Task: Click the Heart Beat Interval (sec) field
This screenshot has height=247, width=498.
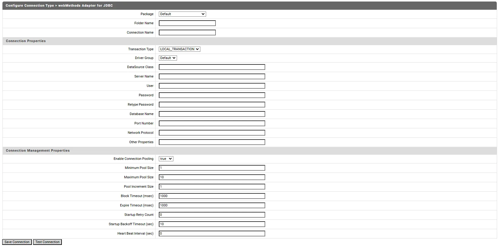Action: tap(212, 233)
